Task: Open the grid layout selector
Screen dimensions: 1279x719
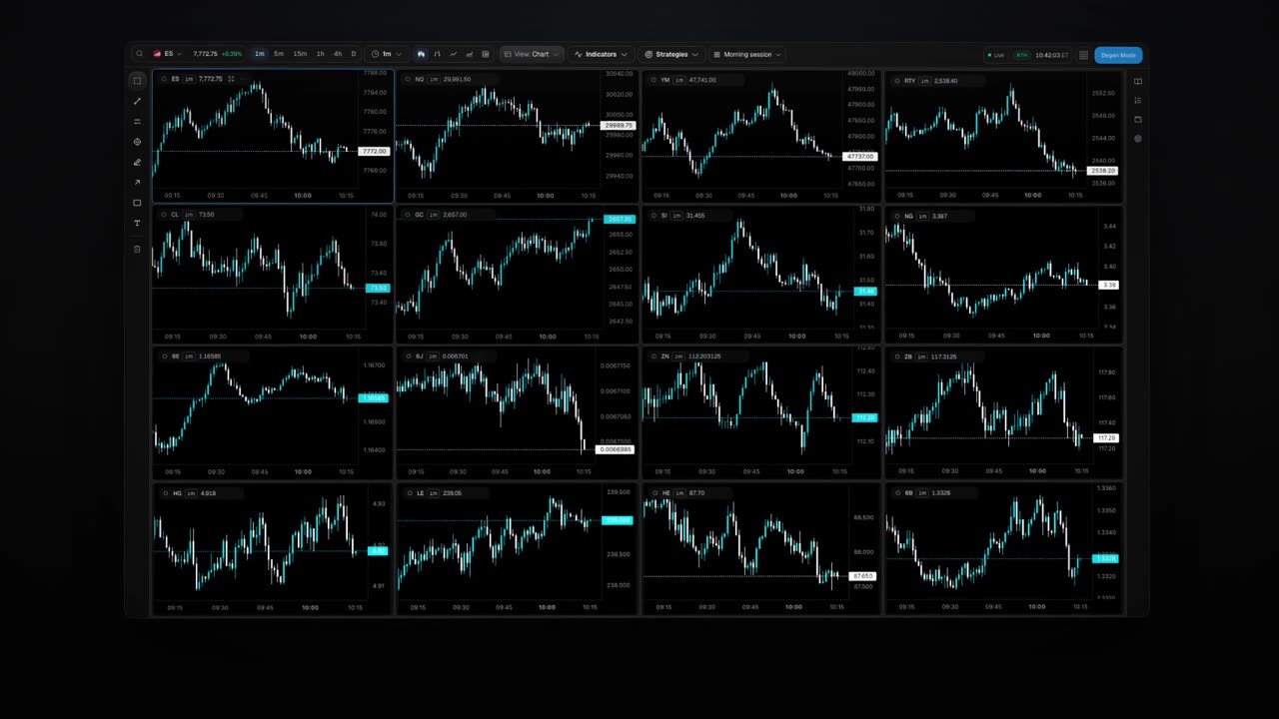Action: coord(1083,55)
